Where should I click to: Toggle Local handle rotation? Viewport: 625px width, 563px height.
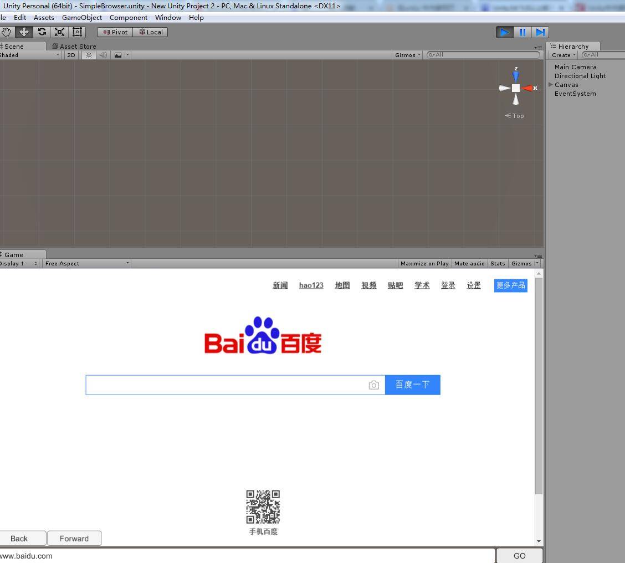point(150,32)
